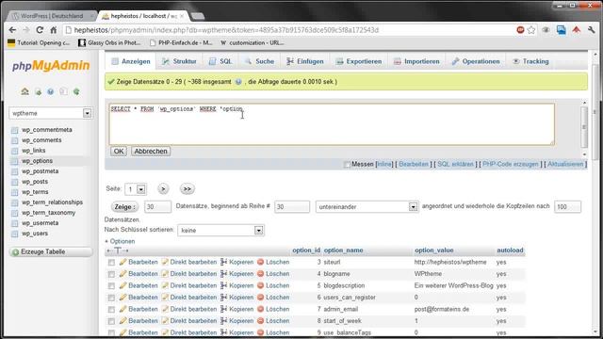The image size is (603, 339).
Task: Open wp_term_taxonomy table in the sidebar
Action: click(48, 213)
